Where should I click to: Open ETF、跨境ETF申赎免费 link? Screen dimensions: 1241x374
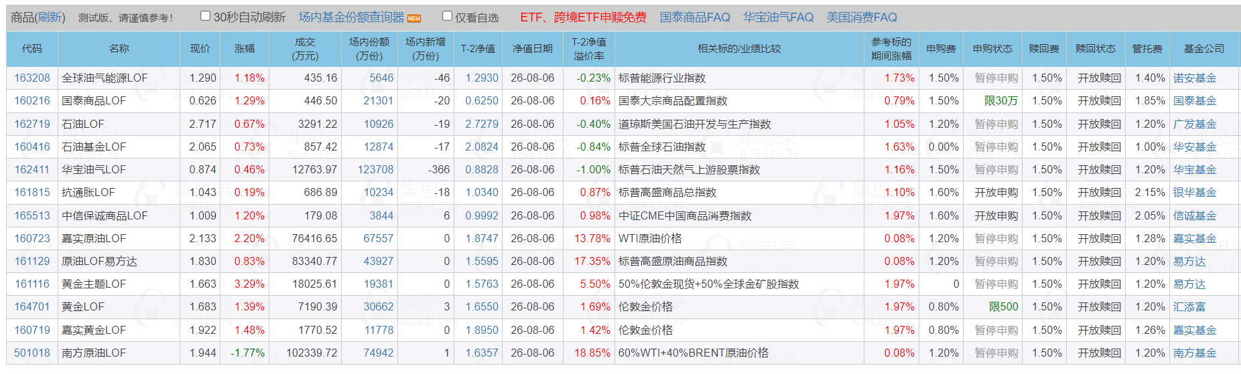coord(583,17)
